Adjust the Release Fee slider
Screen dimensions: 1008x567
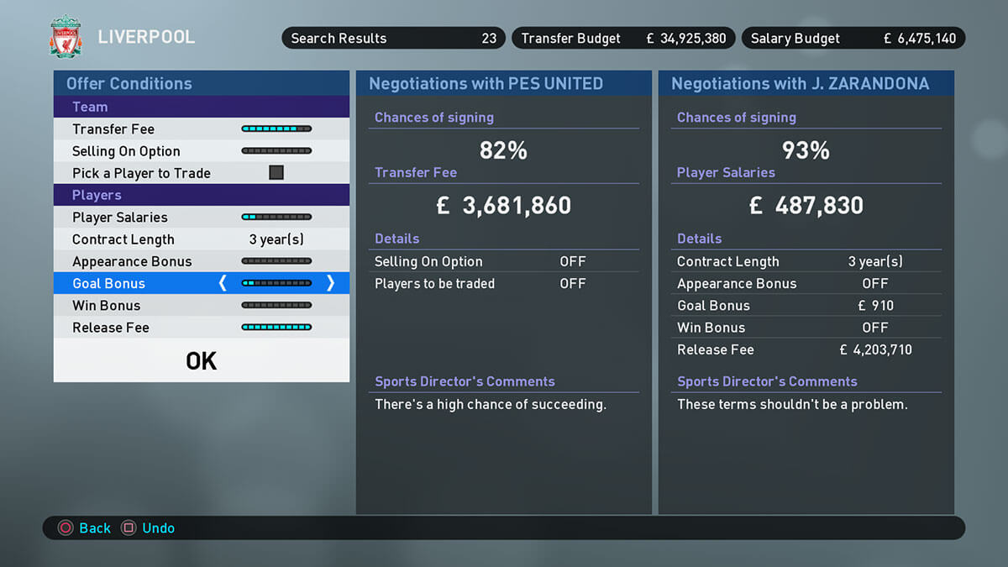coord(276,328)
